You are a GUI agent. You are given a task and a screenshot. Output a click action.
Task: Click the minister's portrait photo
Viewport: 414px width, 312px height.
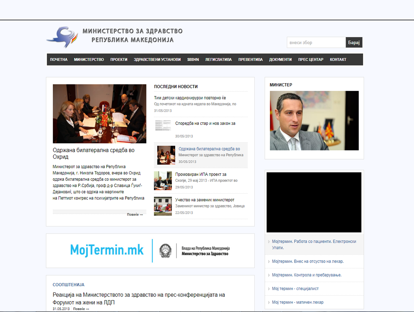[x=314, y=120]
